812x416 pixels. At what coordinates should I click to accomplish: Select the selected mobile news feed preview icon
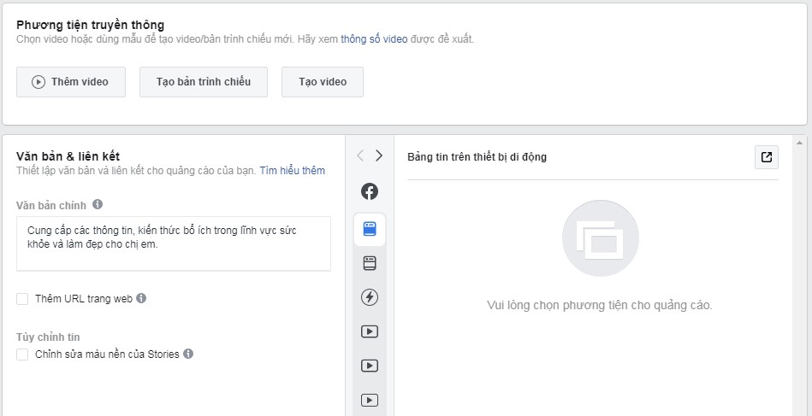pos(369,228)
